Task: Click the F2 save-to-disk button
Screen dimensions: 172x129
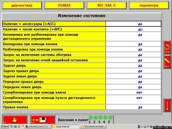Action: (x=42, y=120)
